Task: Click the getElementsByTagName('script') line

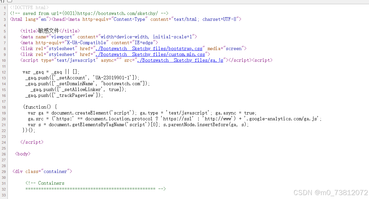Action: 138,125
